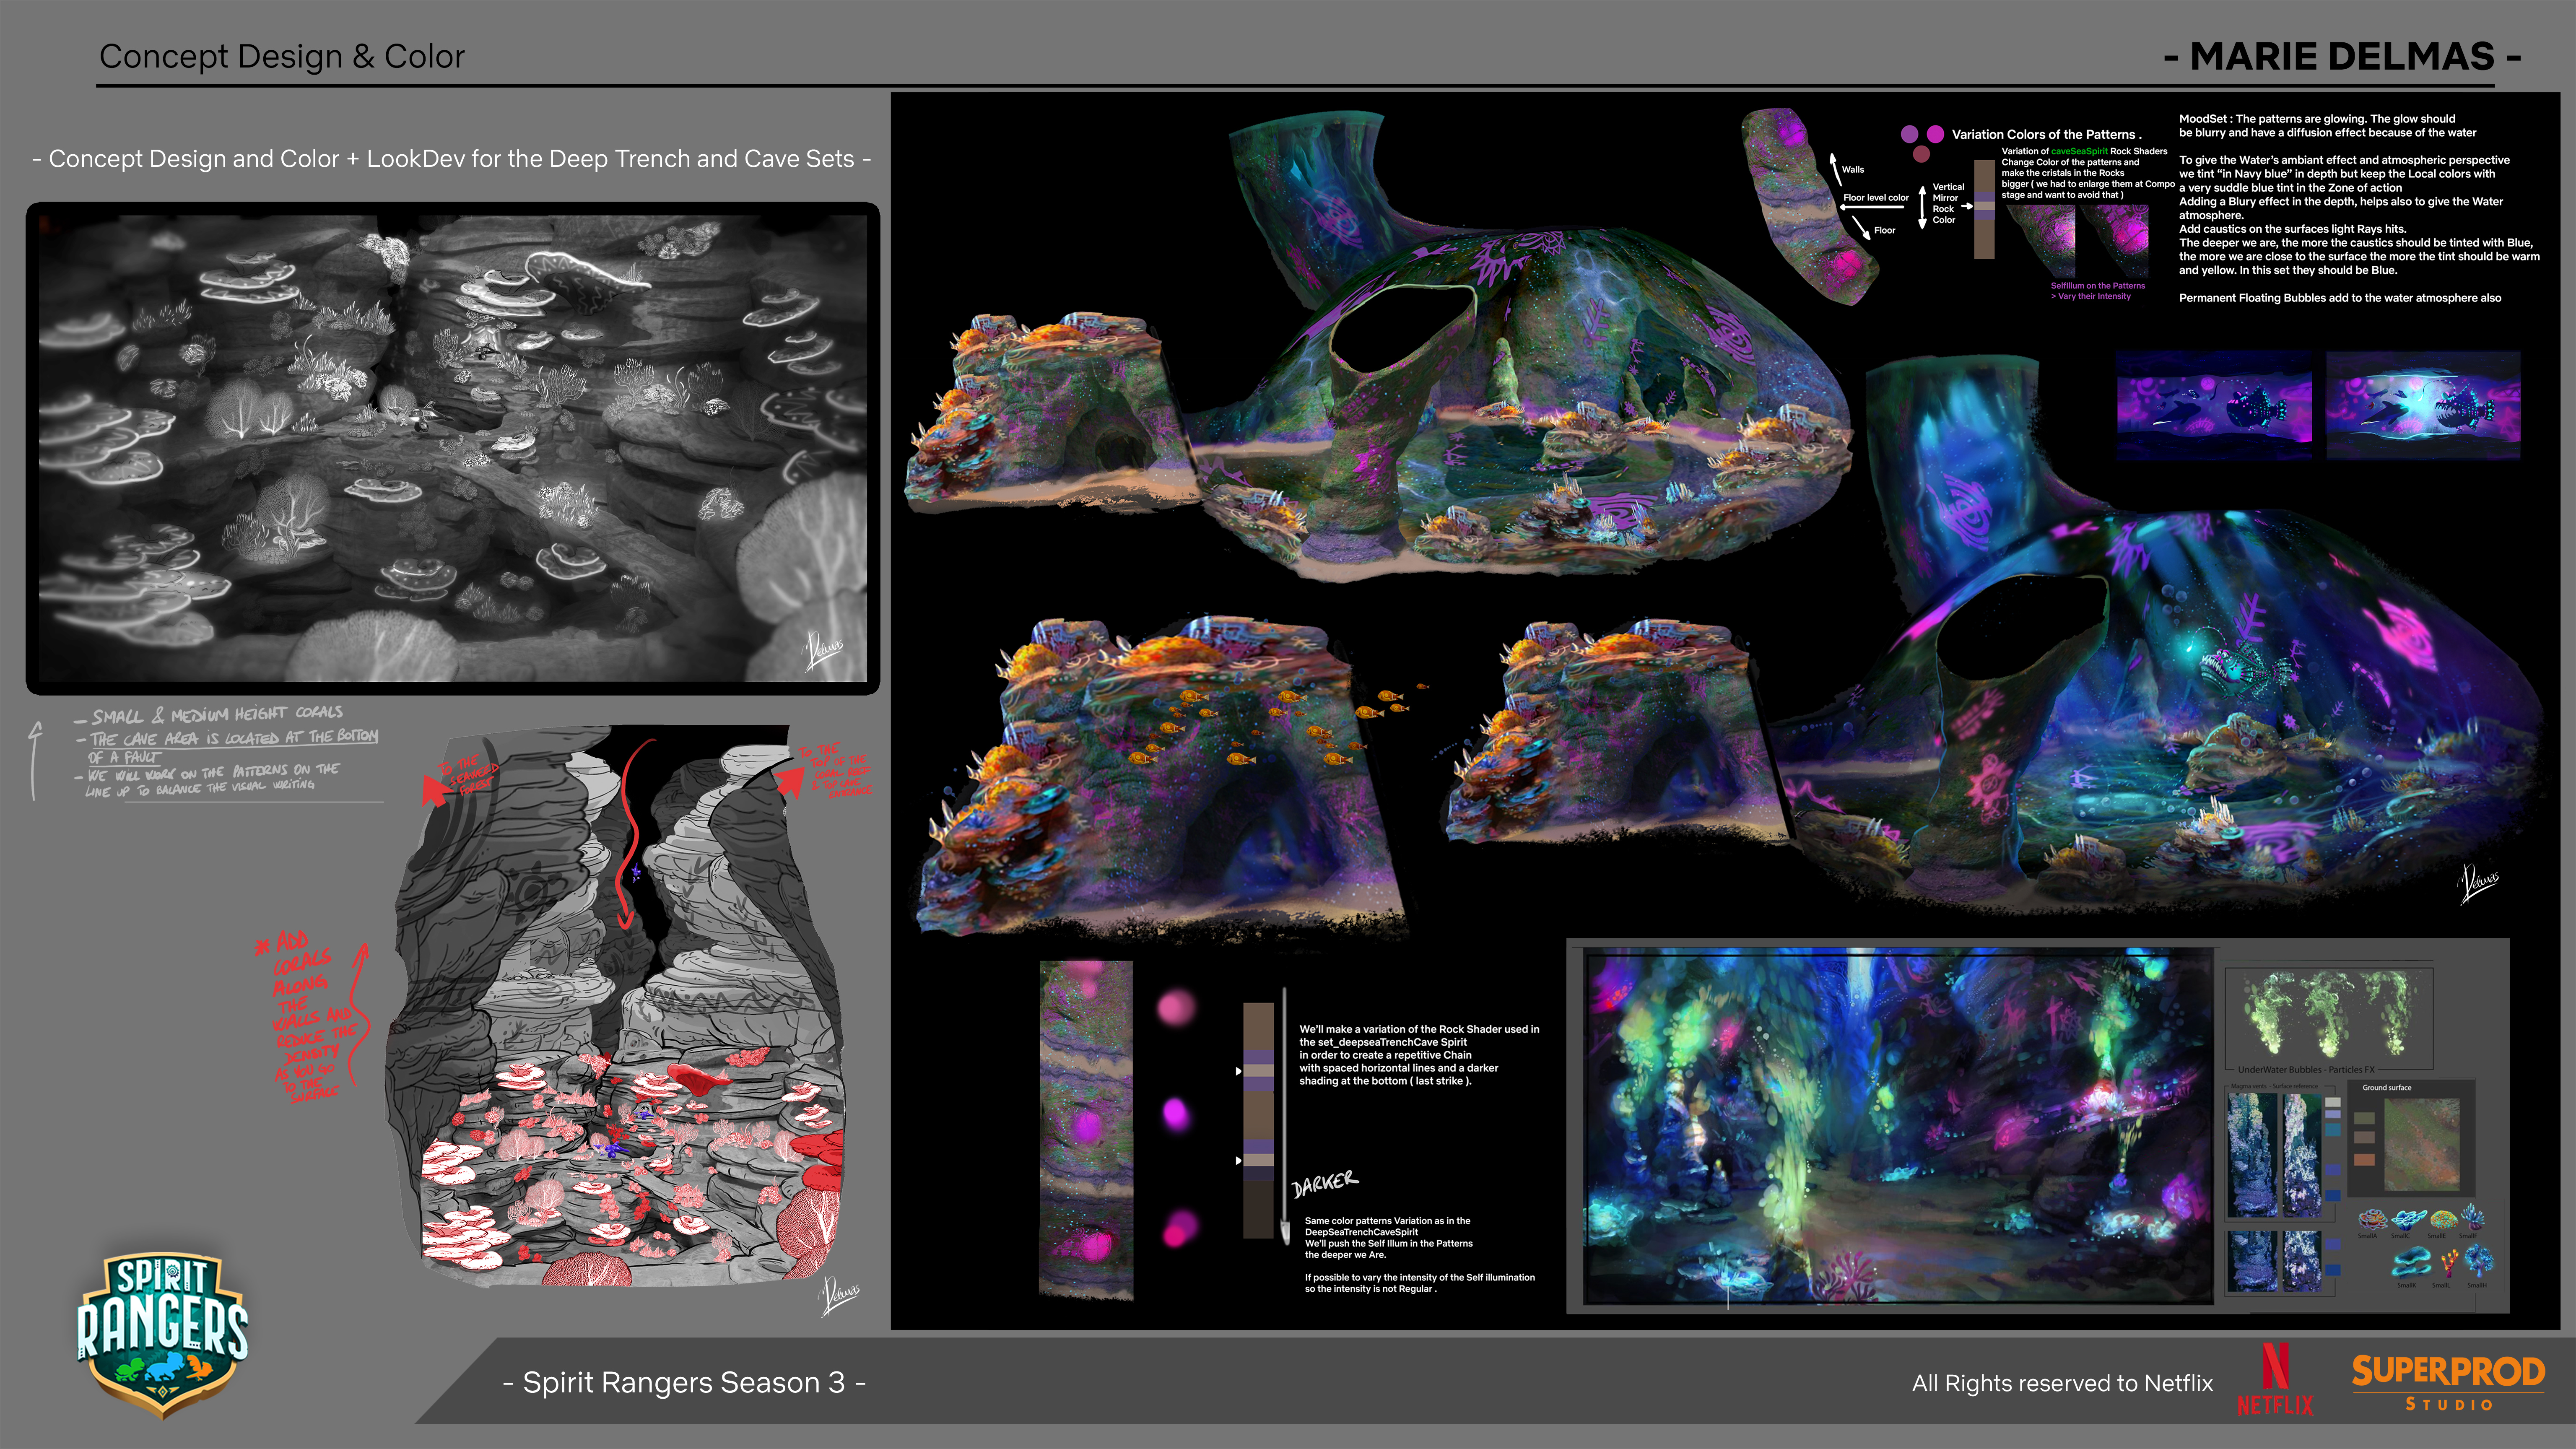
Task: Click the Spirit Rangers shield logo
Action: [x=163, y=1336]
